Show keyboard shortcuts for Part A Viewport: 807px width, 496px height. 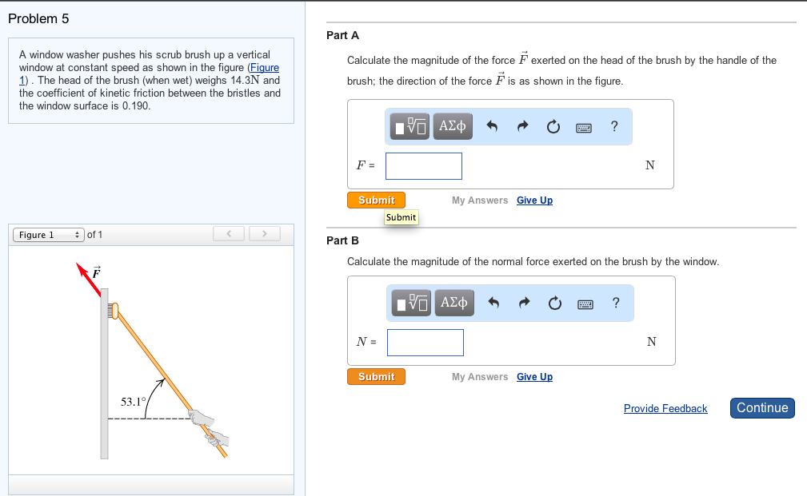[x=585, y=126]
